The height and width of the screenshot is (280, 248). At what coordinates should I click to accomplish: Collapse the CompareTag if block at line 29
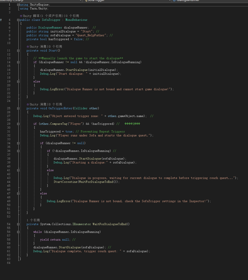pos(18,124)
